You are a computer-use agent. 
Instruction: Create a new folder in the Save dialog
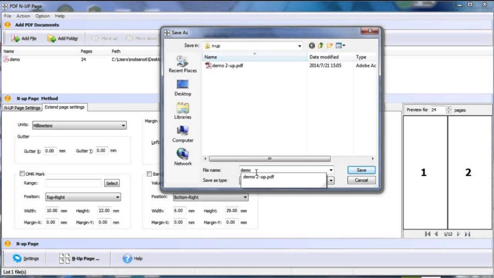(330, 45)
